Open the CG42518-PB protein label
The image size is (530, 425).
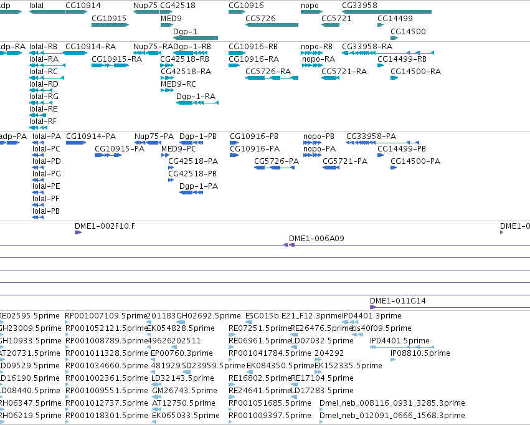pos(192,174)
